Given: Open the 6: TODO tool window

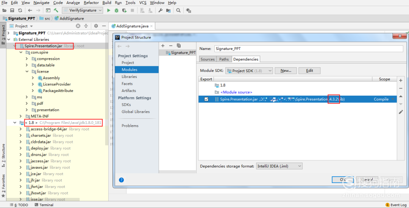Looking at the screenshot, I should (x=19, y=205).
